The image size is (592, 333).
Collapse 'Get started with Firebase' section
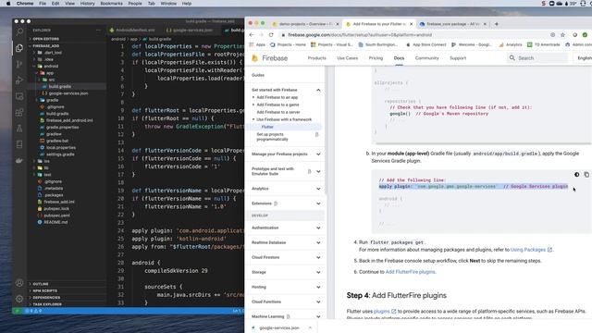(x=318, y=90)
